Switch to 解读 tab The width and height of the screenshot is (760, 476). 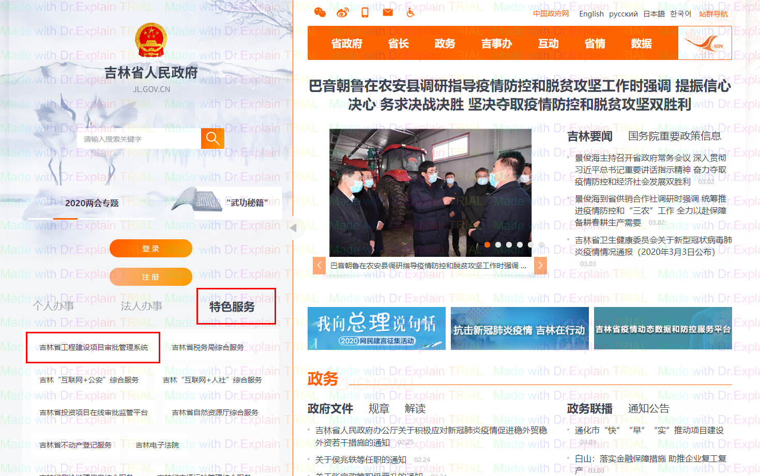[415, 408]
